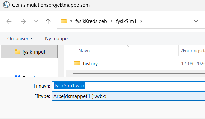
Task: Select the .history folder
Action: click(90, 64)
